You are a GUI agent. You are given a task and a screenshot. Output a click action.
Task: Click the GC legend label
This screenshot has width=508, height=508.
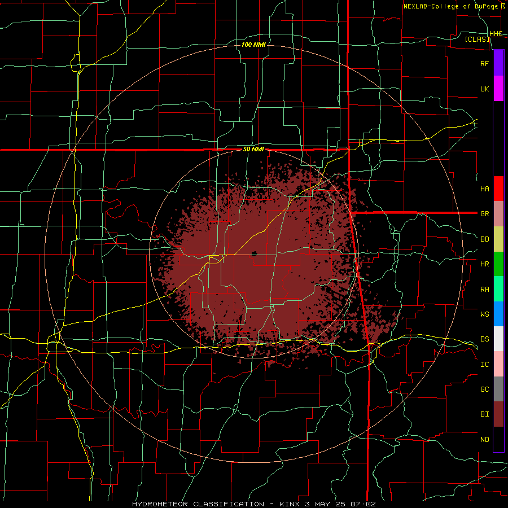[484, 389]
